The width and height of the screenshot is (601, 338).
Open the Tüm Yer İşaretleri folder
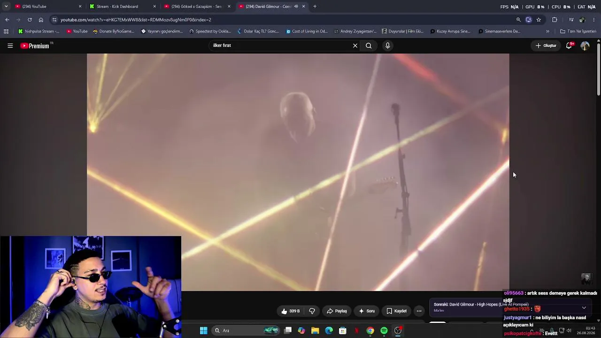click(x=578, y=31)
